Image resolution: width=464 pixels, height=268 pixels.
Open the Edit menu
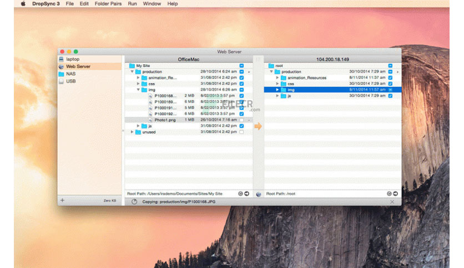84,3
